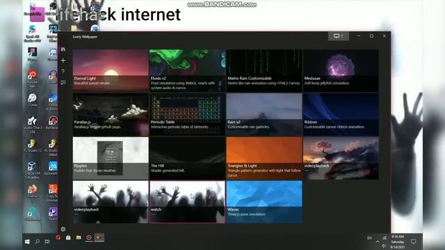Open the network status tray icon
The image size is (445, 250).
tap(385, 237)
